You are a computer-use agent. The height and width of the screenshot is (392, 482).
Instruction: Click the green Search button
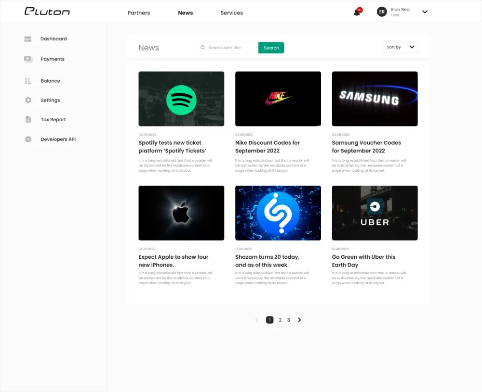tap(271, 48)
